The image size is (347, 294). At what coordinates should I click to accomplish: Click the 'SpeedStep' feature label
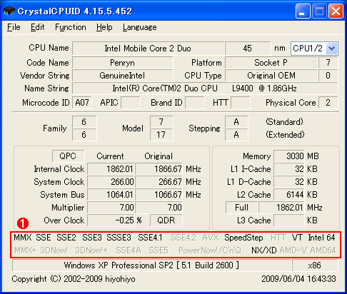coord(243,238)
